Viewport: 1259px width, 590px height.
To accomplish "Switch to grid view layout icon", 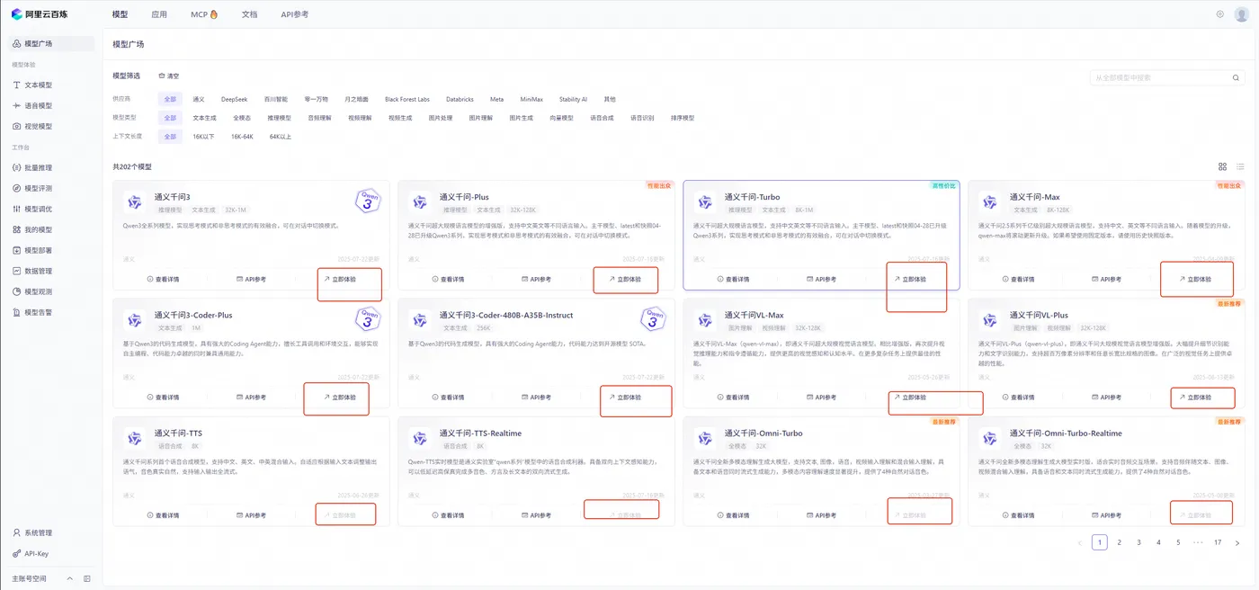I will (x=1222, y=166).
